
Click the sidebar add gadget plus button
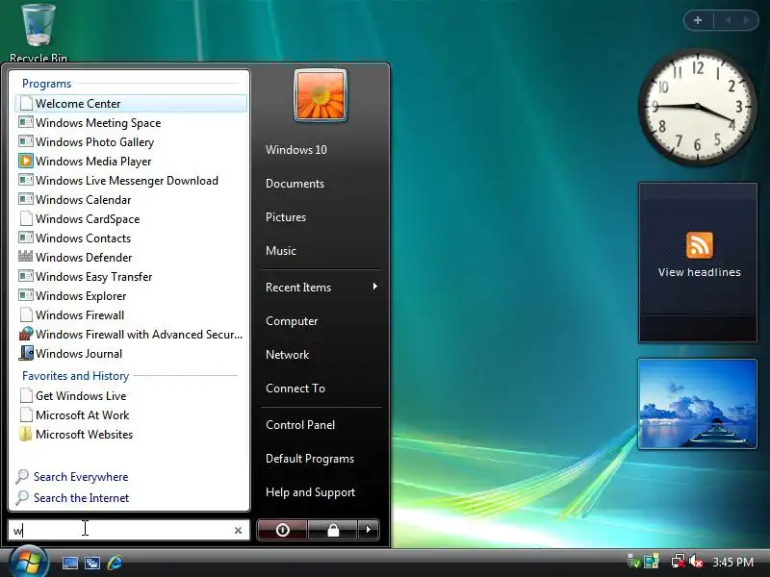(x=698, y=20)
